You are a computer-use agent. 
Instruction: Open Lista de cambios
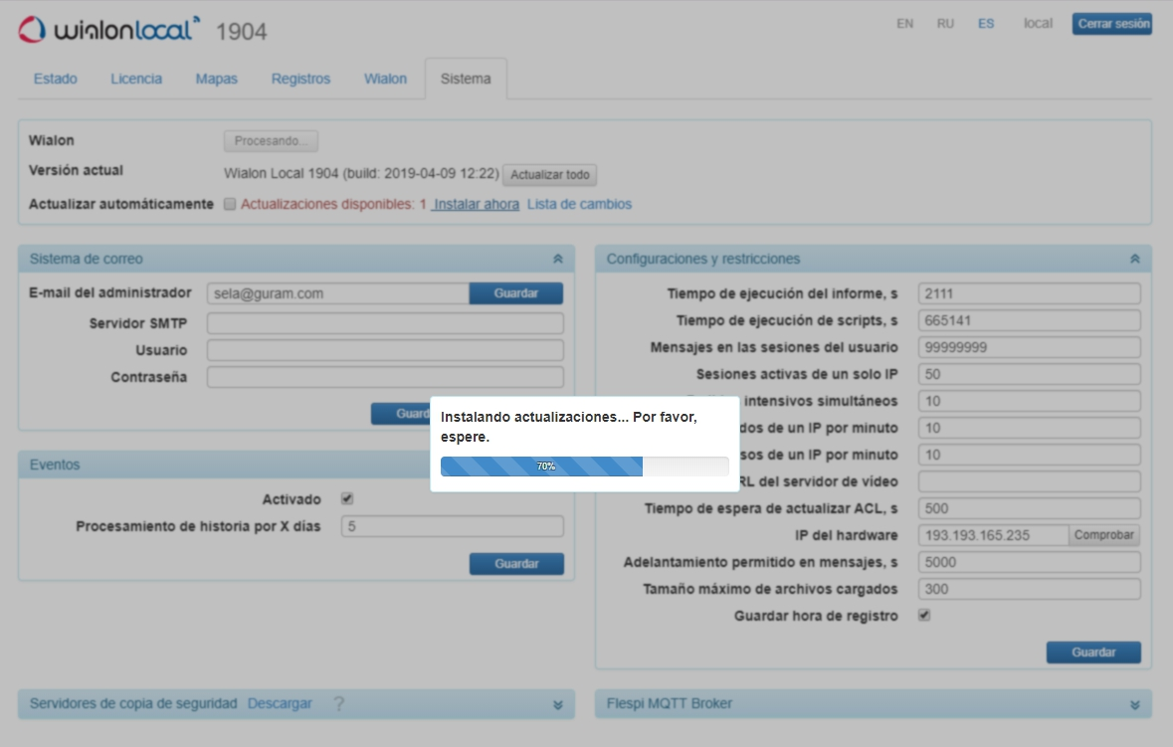coord(579,204)
